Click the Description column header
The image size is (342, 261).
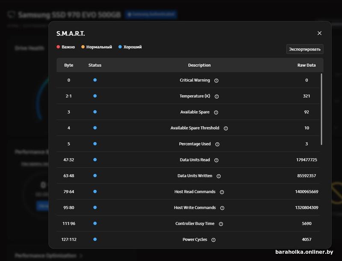[x=199, y=65]
